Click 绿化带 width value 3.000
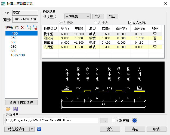The height and width of the screenshot is (135, 170). [x=65, y=38]
